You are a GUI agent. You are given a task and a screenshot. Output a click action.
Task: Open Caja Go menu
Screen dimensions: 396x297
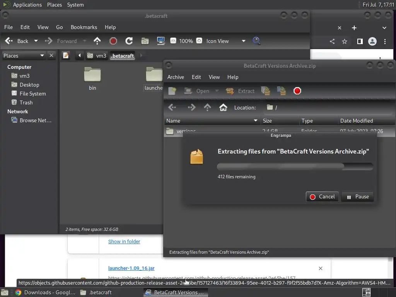point(59,27)
